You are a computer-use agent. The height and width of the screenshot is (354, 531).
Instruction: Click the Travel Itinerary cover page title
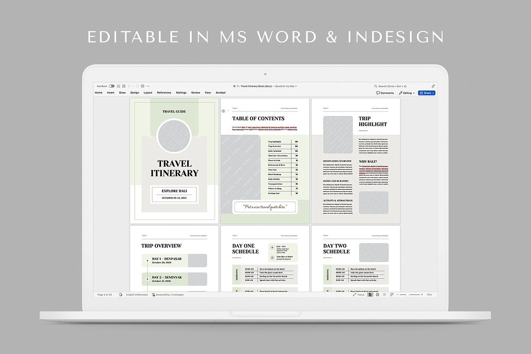pyautogui.click(x=174, y=169)
